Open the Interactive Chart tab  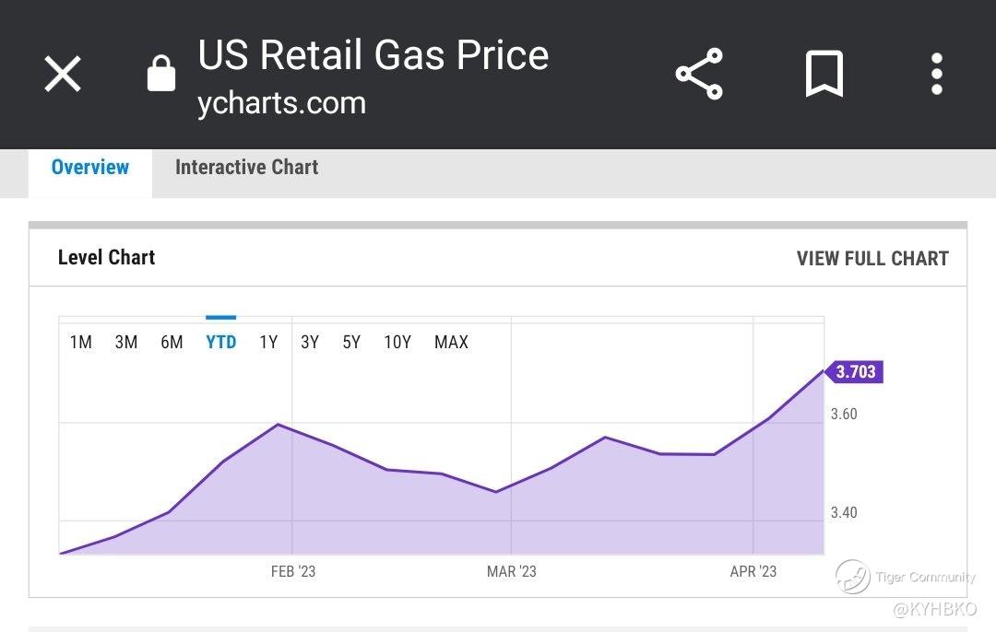[x=246, y=168]
